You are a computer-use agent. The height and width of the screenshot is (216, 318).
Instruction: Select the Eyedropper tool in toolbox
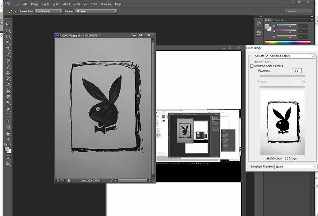(x=8, y=54)
